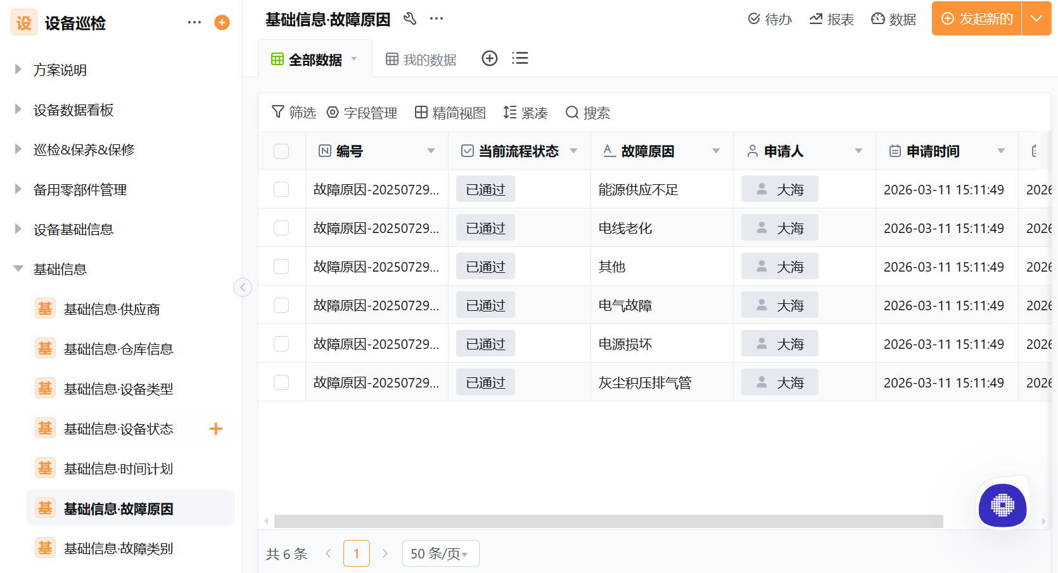Image resolution: width=1058 pixels, height=573 pixels.
Task: Click the 待办 to-do icon
Action: tap(768, 18)
